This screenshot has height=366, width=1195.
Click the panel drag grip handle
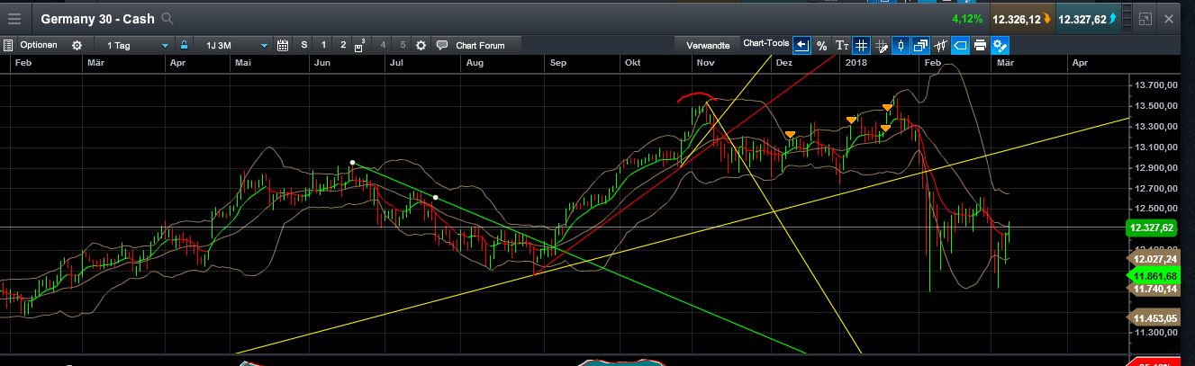coord(1127,19)
